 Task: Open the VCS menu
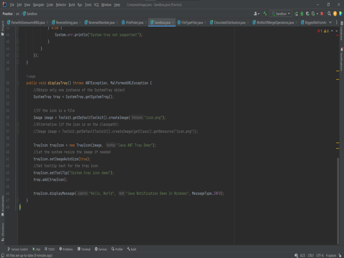click(x=96, y=5)
